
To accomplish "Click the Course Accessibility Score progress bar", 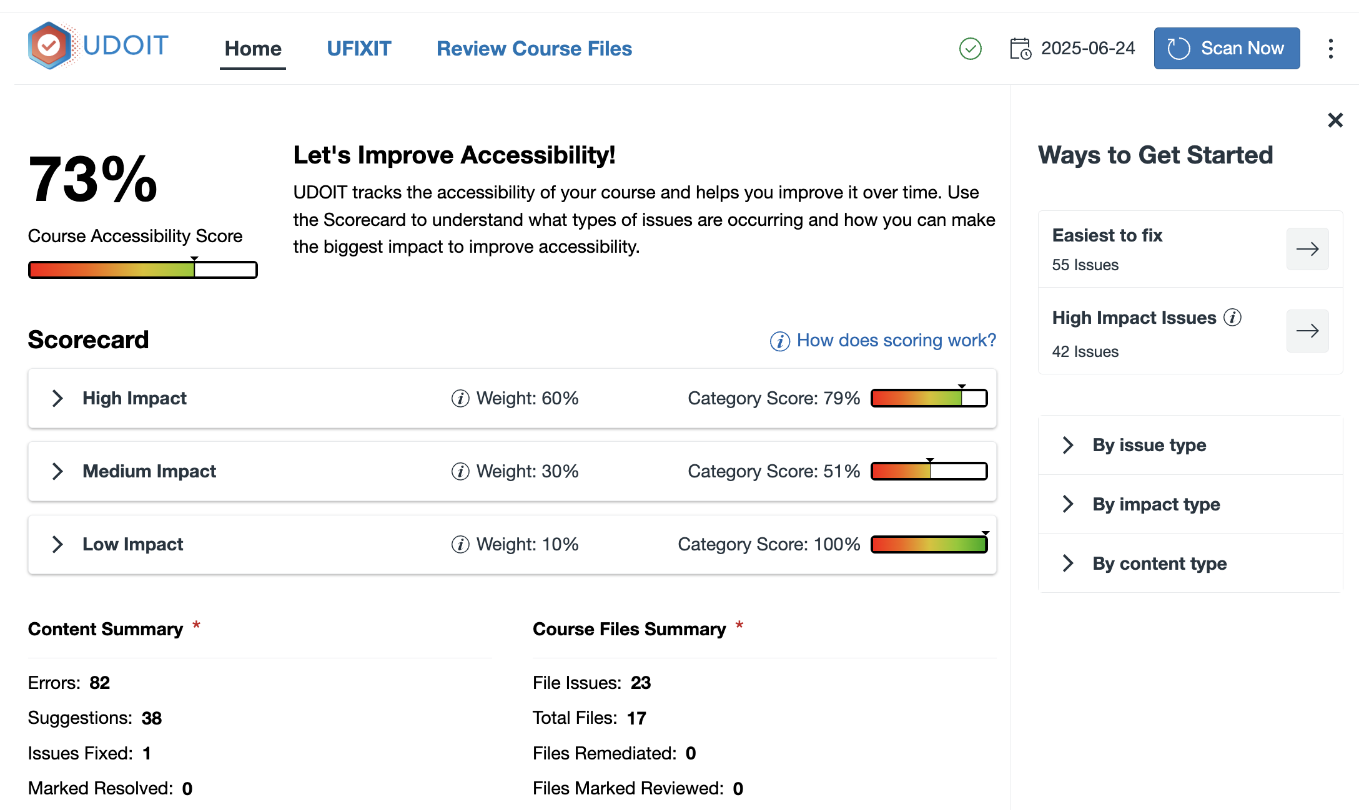I will point(142,270).
